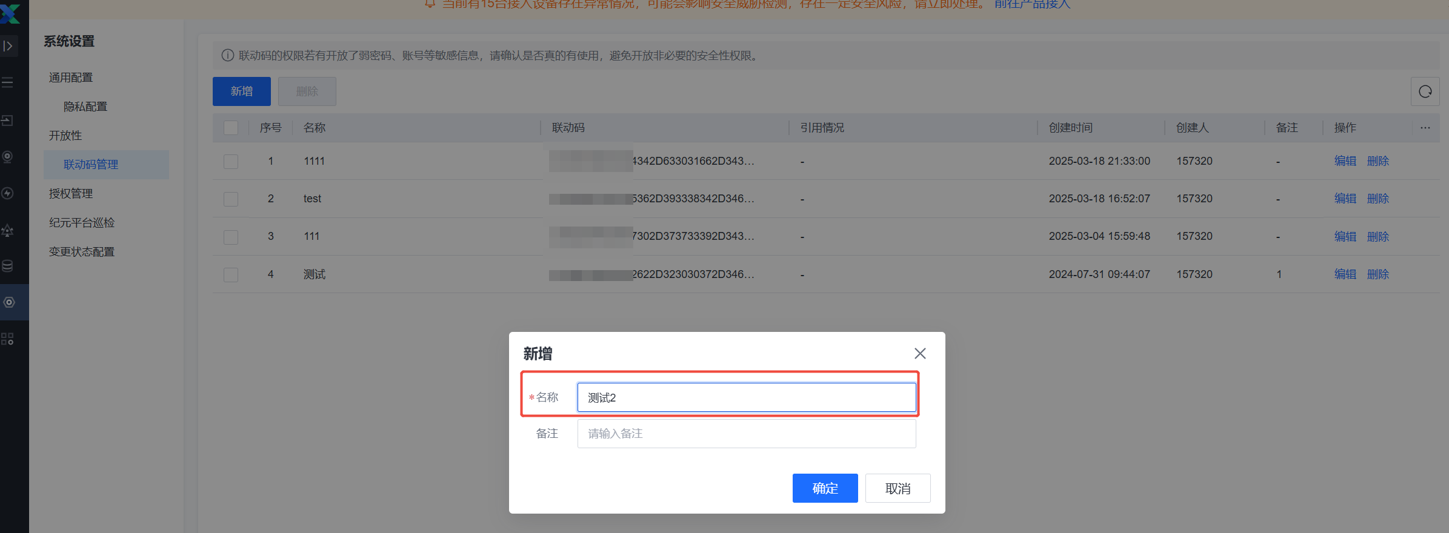The width and height of the screenshot is (1449, 533).
Task: Open the database stack sidebar icon
Action: 8,266
